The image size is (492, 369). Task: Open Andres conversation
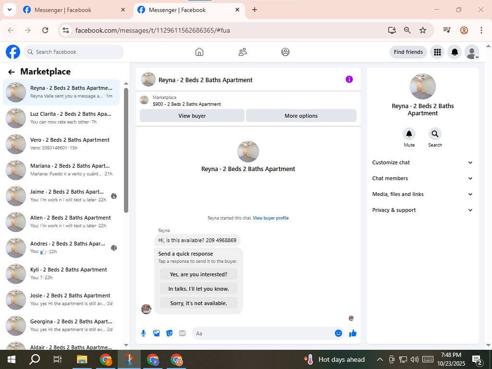[x=61, y=248]
